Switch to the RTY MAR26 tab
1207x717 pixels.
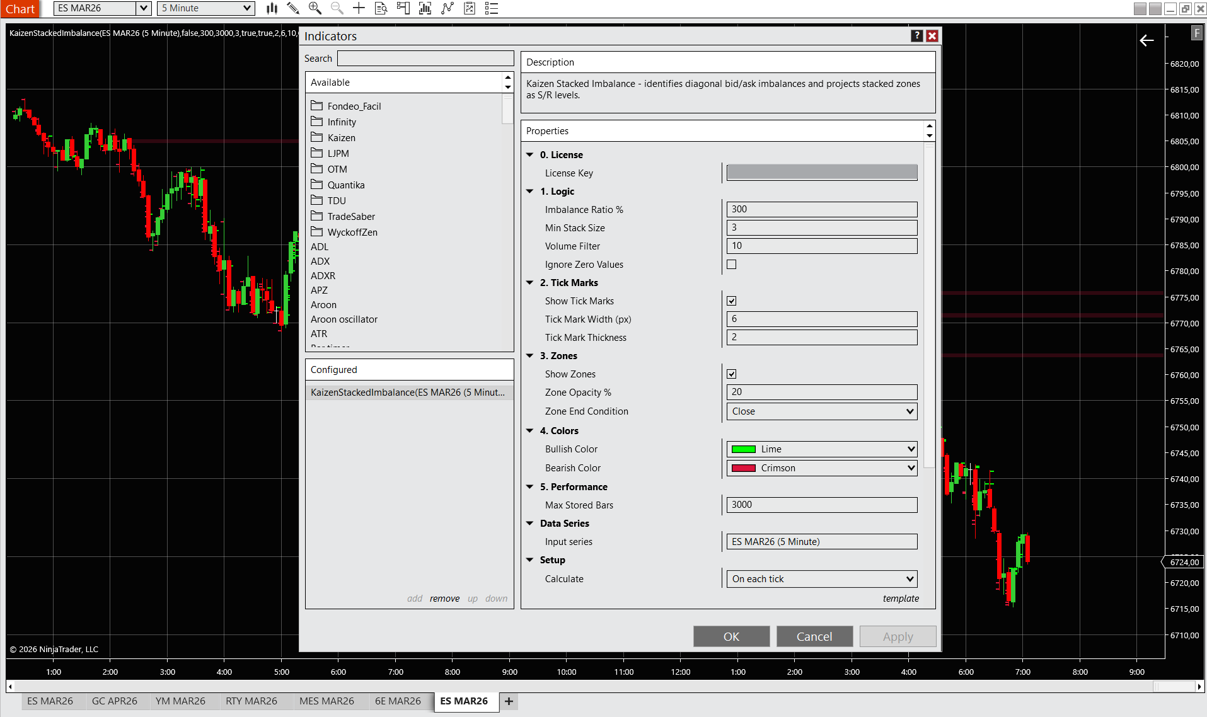251,701
